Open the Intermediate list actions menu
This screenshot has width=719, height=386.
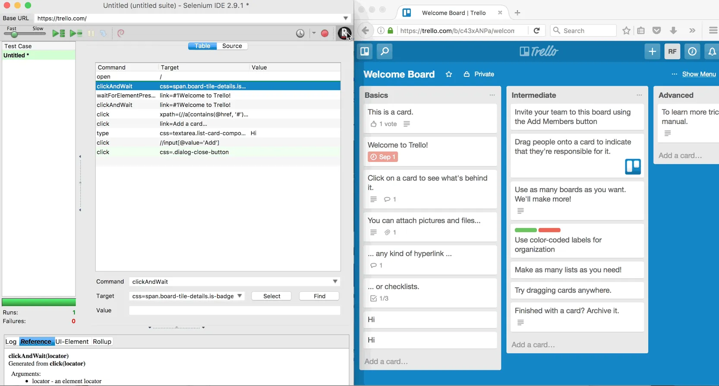click(x=639, y=95)
